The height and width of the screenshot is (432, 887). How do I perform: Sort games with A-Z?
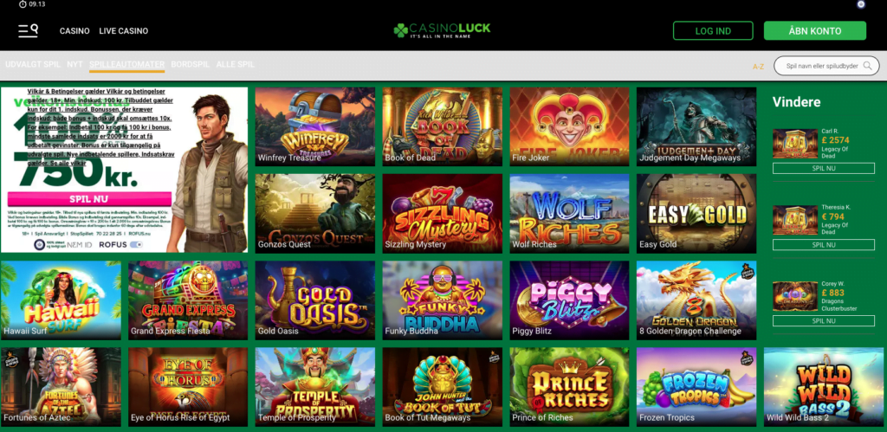tap(758, 67)
